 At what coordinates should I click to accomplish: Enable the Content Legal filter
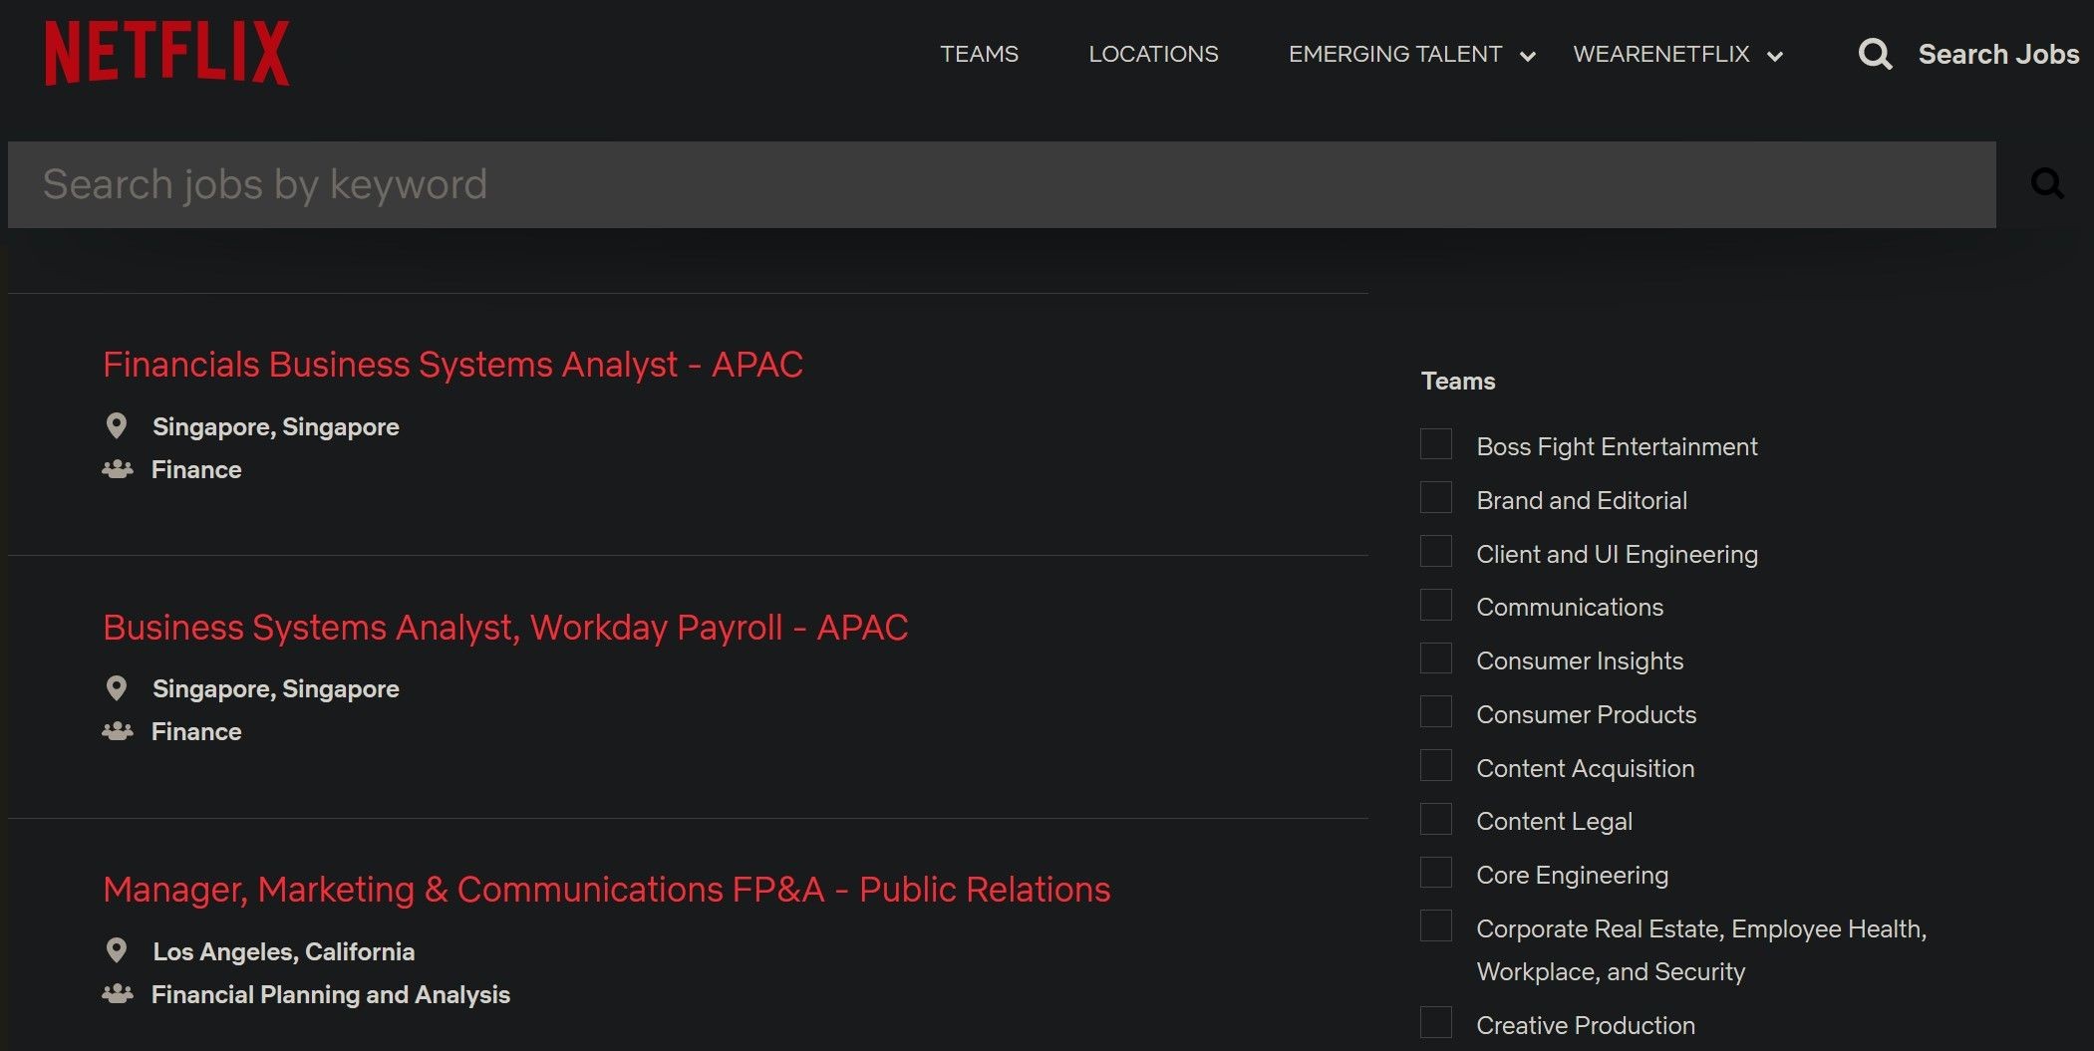(x=1436, y=819)
